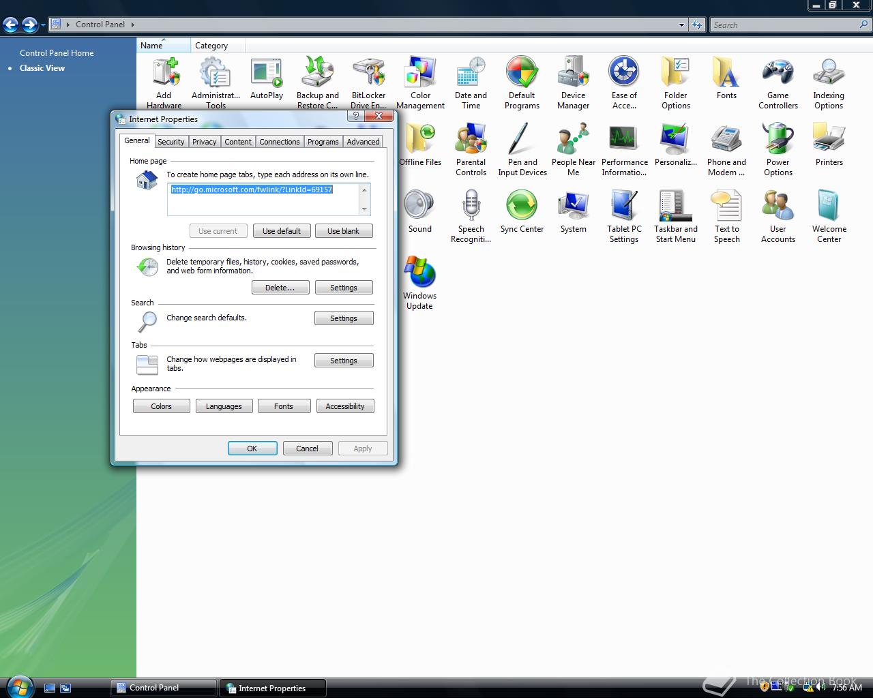873x698 pixels.
Task: Open the Windows Start orb
Action: (x=19, y=686)
